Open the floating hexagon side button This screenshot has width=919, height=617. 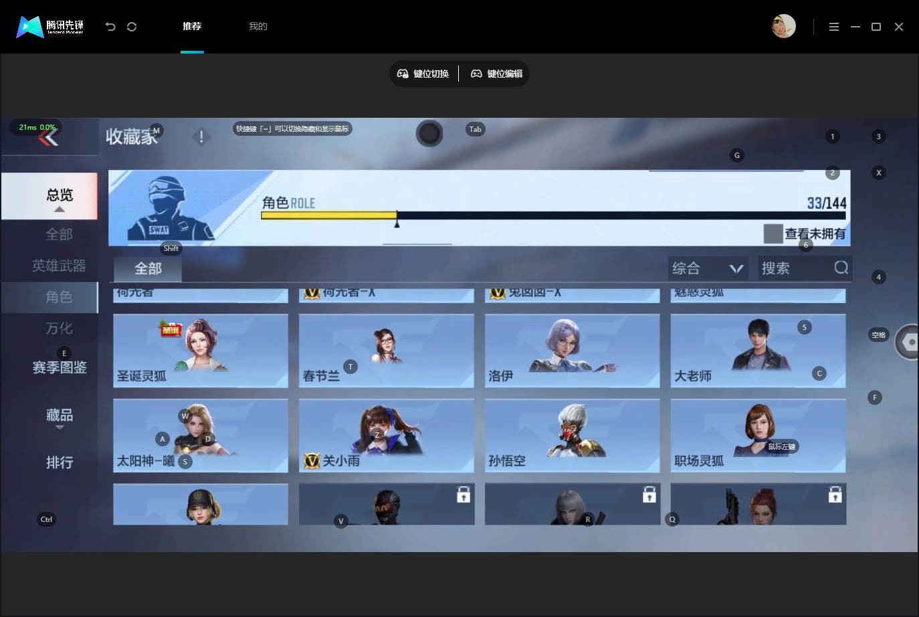coord(908,342)
